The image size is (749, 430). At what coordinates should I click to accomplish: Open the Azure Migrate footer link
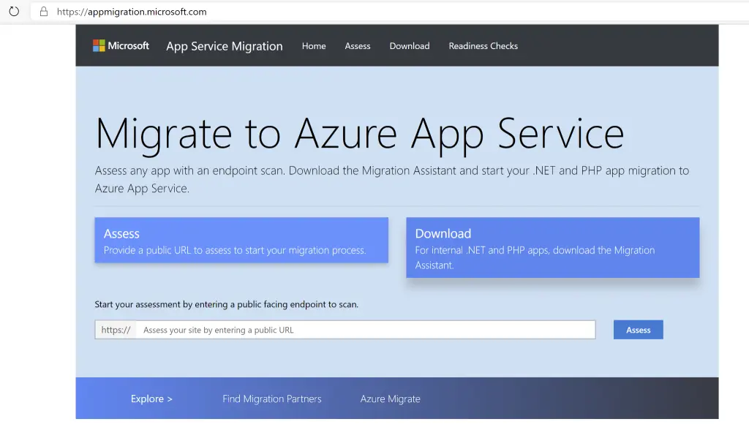(389, 399)
